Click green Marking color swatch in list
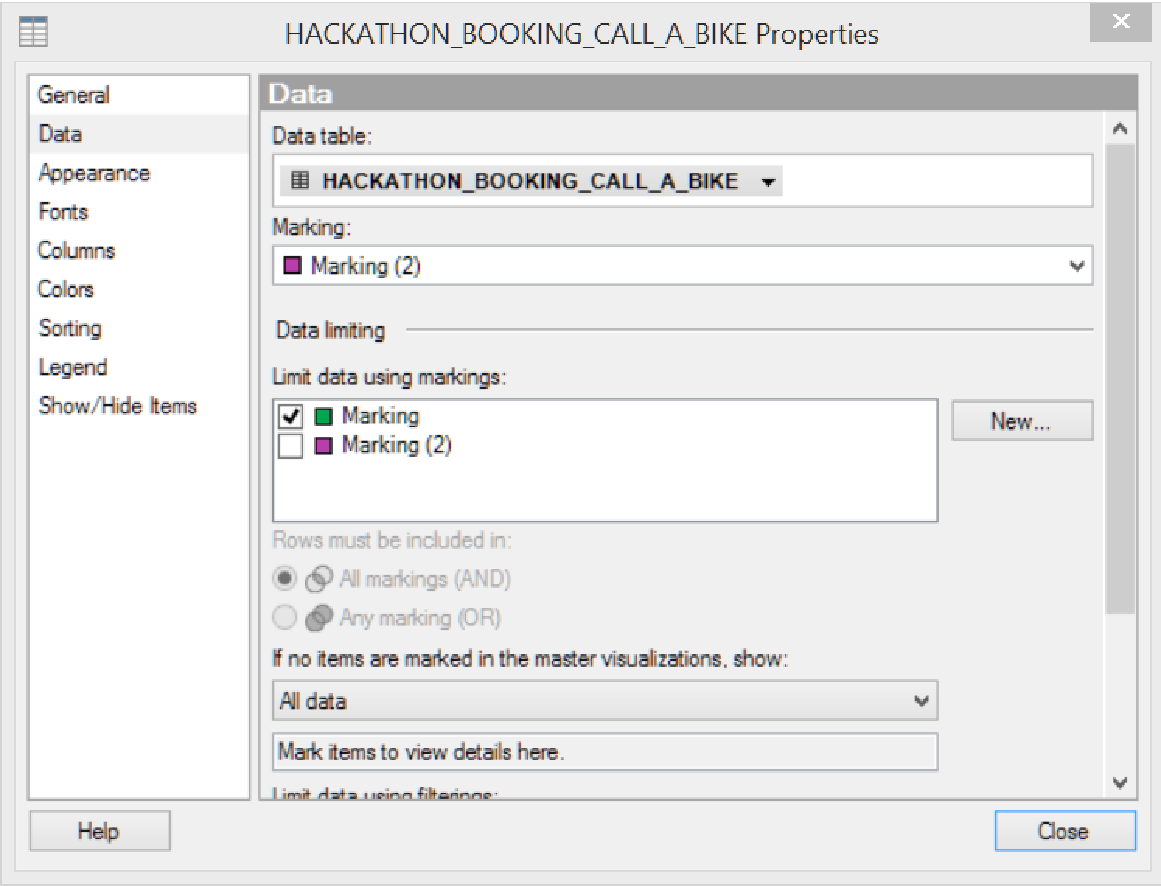The width and height of the screenshot is (1161, 886). click(x=323, y=417)
